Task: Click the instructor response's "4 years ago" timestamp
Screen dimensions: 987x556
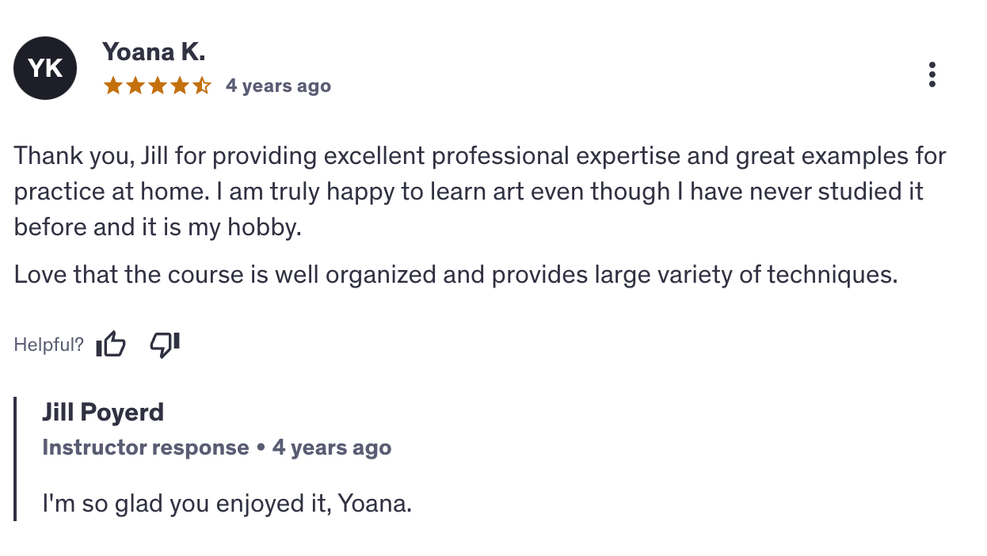Action: 331,447
